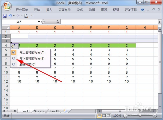Close the workbook window X

tap(159, 9)
